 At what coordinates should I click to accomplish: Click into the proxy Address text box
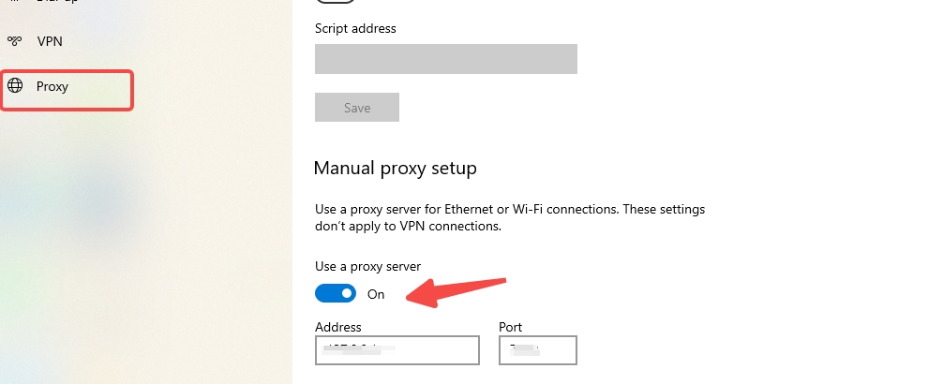(397, 350)
